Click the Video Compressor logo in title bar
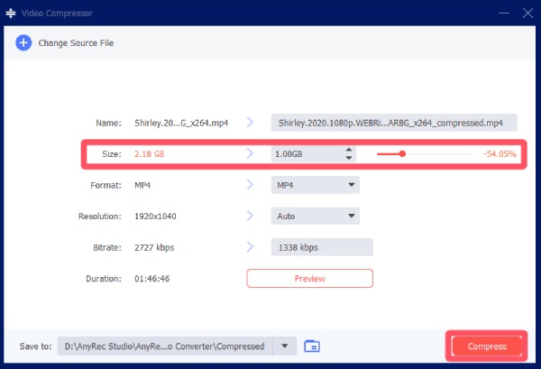The width and height of the screenshot is (541, 369). click(x=13, y=13)
